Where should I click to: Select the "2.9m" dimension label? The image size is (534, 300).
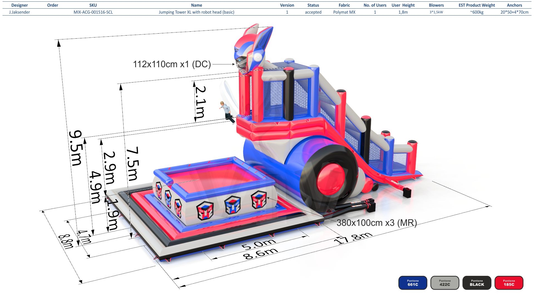(x=109, y=168)
